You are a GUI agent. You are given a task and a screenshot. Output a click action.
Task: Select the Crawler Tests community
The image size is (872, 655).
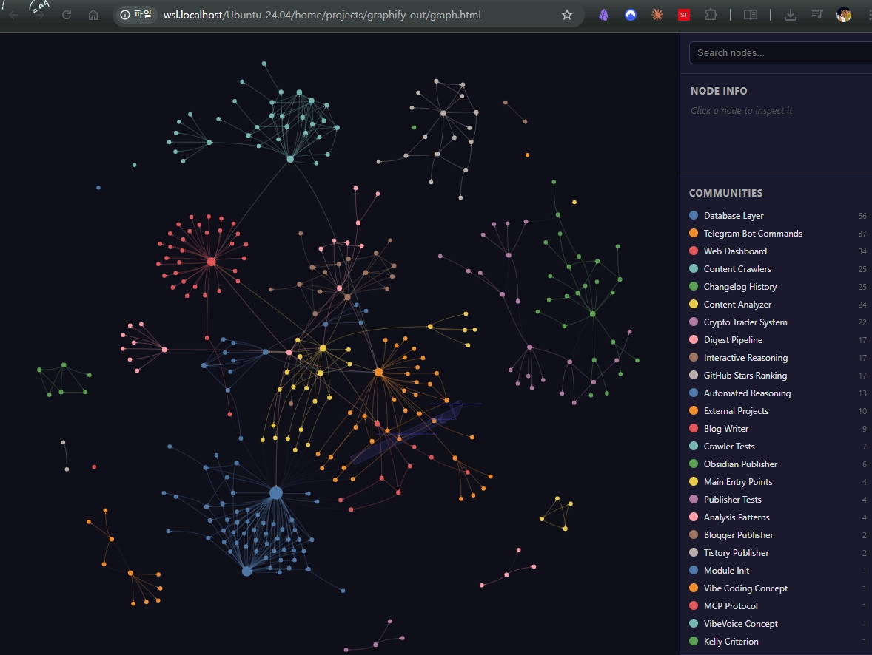coord(777,447)
